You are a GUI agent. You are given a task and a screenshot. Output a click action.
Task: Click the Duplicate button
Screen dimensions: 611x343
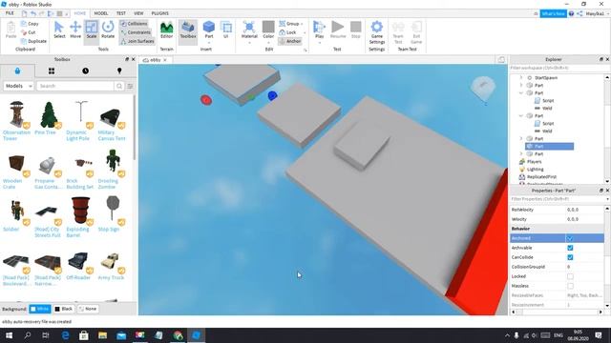(x=33, y=41)
